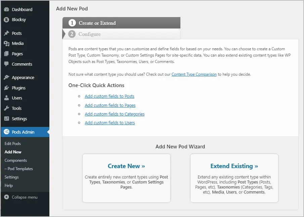
Task: Open the Users menu item
Action: tap(25, 98)
